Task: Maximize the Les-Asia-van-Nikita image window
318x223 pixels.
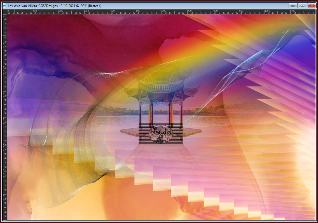Action: click(302, 6)
